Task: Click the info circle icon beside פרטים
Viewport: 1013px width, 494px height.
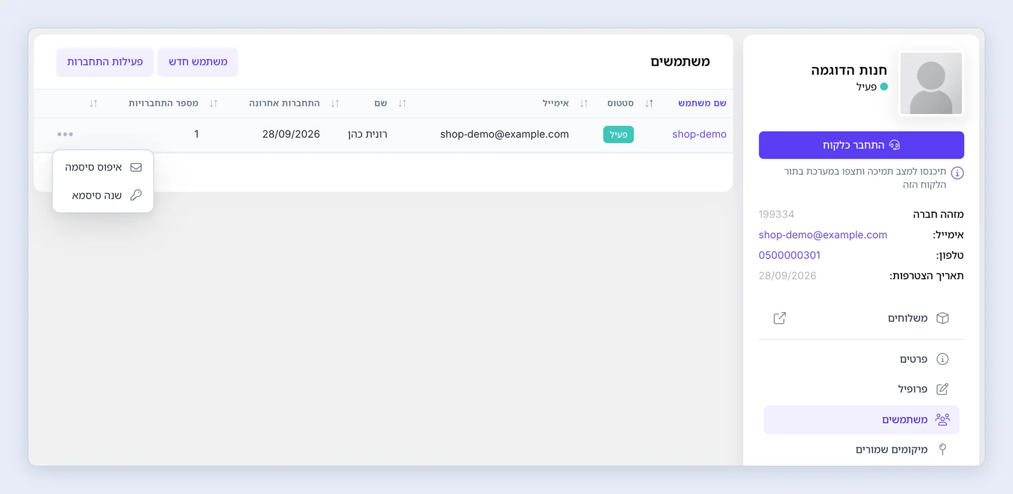Action: [943, 359]
